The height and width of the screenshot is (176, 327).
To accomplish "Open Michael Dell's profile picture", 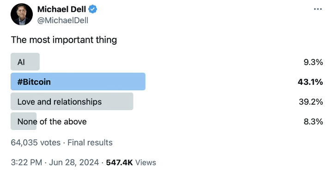I will click(x=22, y=14).
